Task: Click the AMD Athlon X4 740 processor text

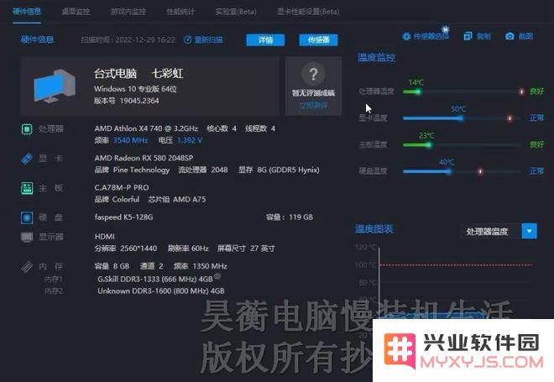Action: (146, 128)
